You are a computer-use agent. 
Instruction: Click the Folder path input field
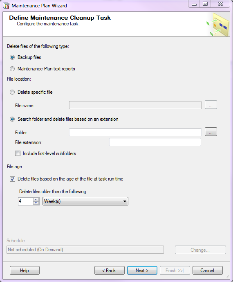(x=135, y=132)
